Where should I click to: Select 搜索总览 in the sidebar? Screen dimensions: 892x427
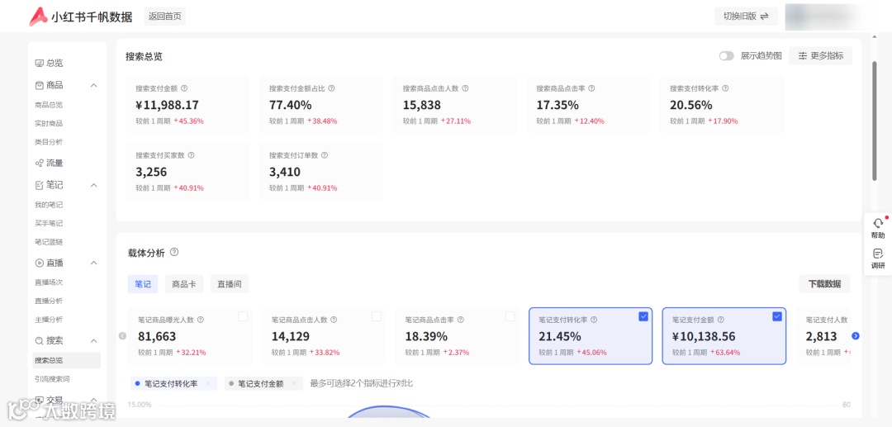point(67,360)
